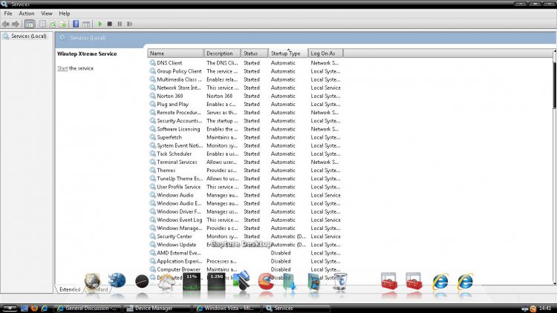Click the Refresh toolbar icon

[53, 24]
